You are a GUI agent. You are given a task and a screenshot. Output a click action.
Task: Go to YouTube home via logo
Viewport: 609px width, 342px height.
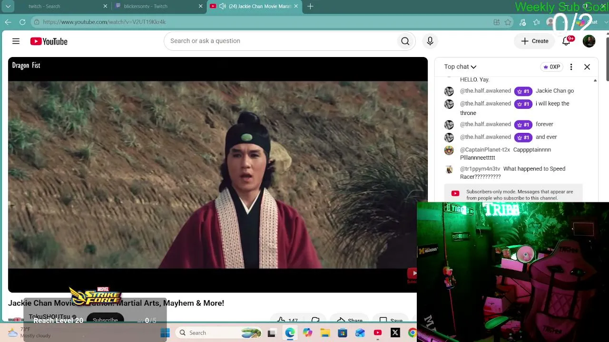49,41
